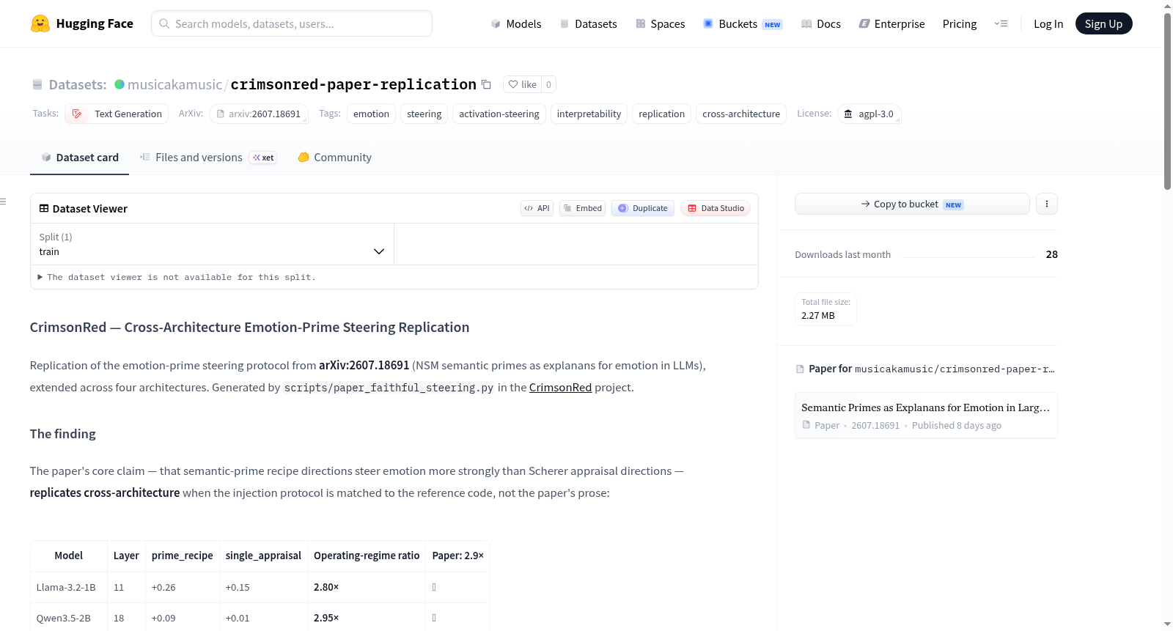Click the activation-steering tag
This screenshot has height=631, width=1173.
[499, 114]
